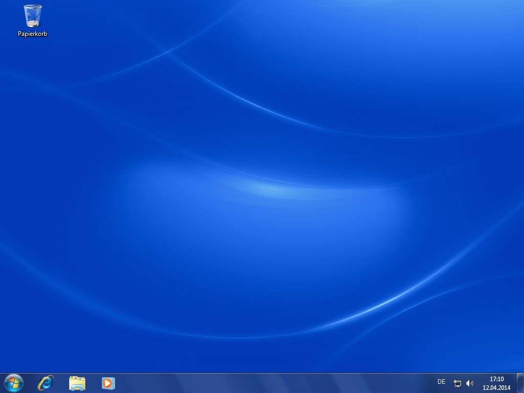Launch Windows Media Player from the taskbar
The image size is (524, 393).
point(108,383)
